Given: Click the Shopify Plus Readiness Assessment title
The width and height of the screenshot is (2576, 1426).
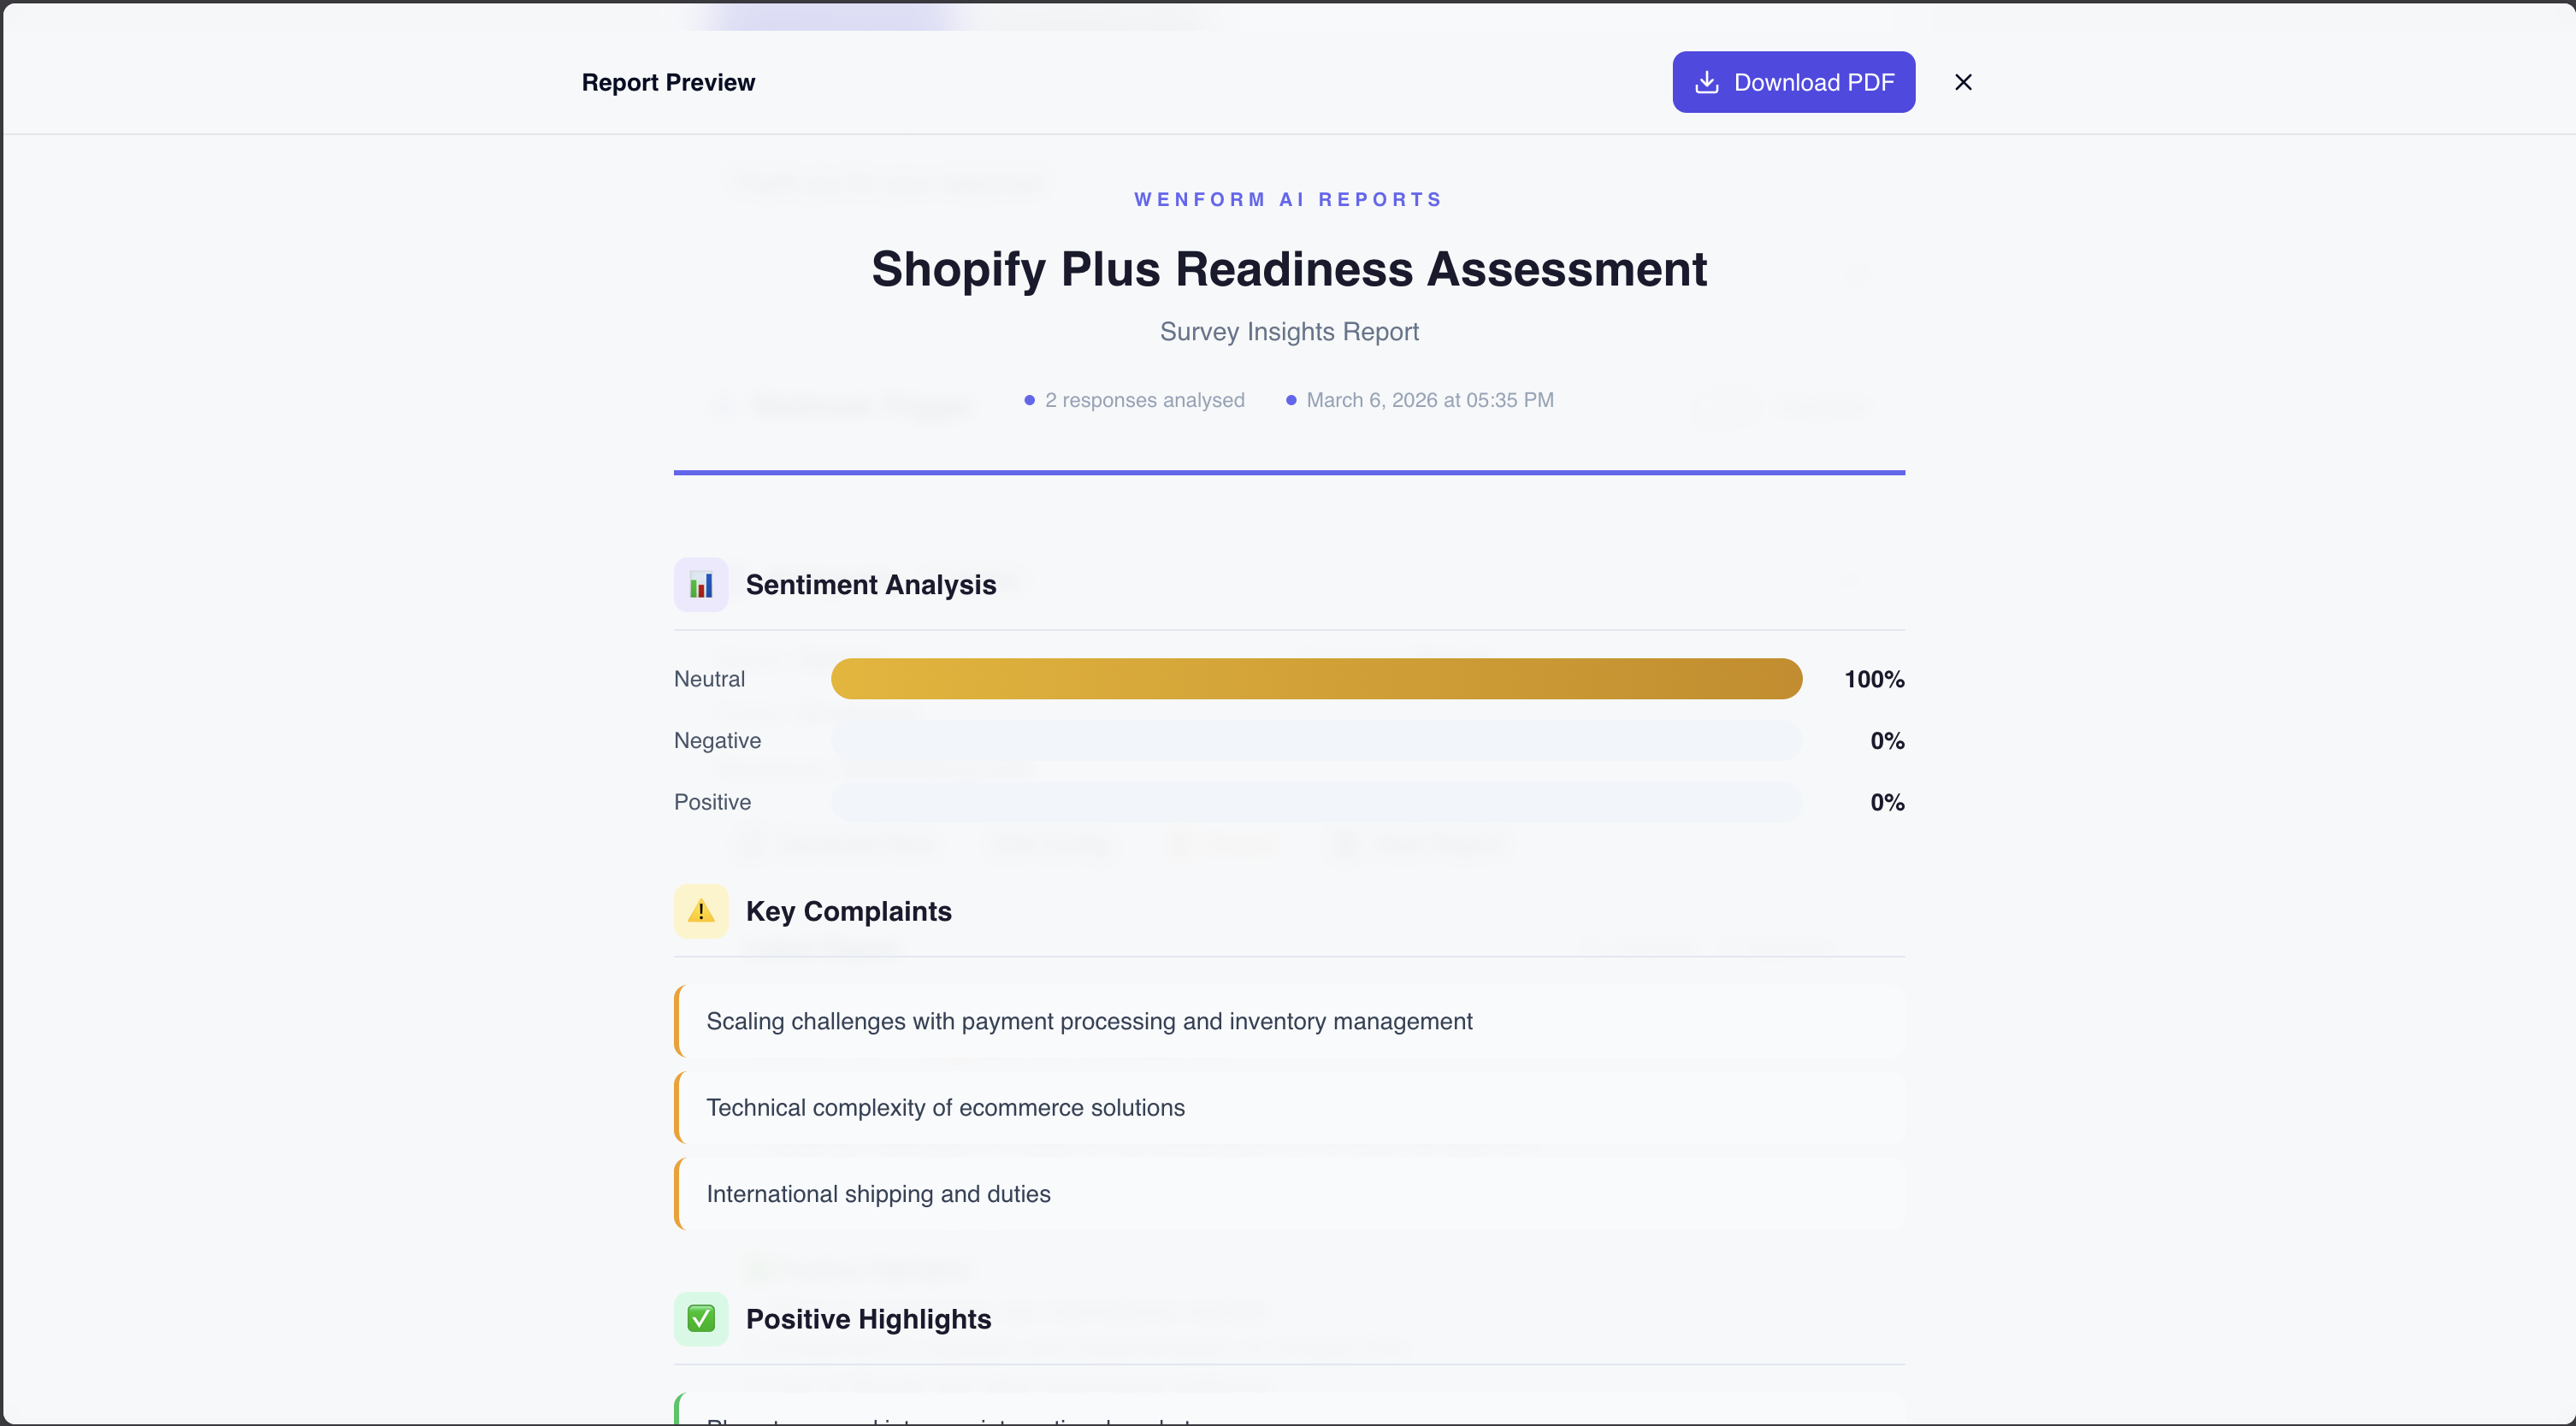Looking at the screenshot, I should tap(1288, 268).
